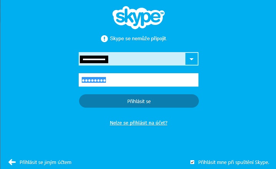Open the username dropdown arrow
The image size is (276, 169).
coord(192,59)
